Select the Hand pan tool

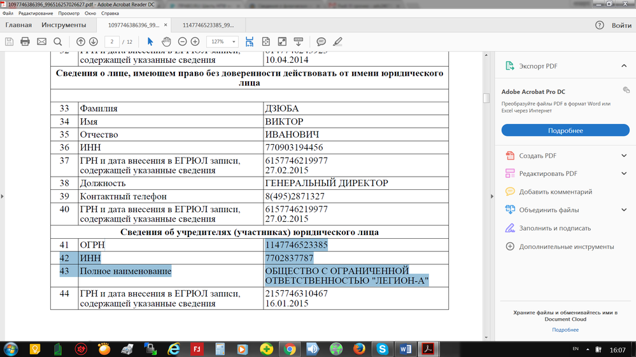tap(166, 42)
